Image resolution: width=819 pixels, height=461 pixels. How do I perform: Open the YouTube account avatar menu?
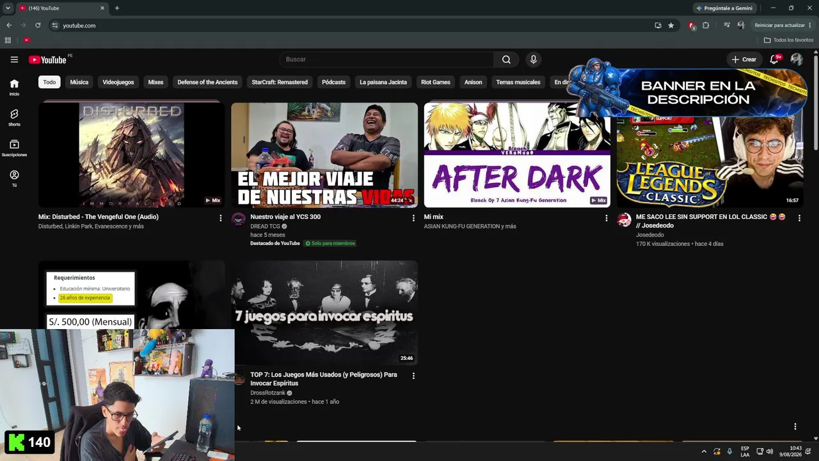pyautogui.click(x=797, y=60)
